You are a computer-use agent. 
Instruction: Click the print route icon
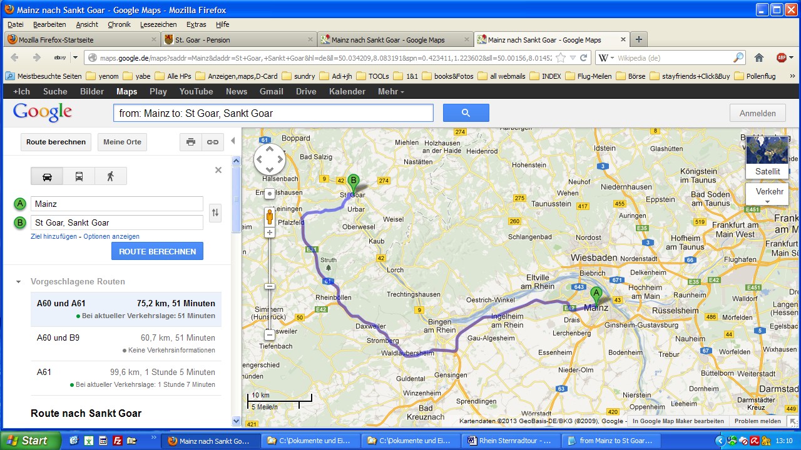pyautogui.click(x=191, y=142)
